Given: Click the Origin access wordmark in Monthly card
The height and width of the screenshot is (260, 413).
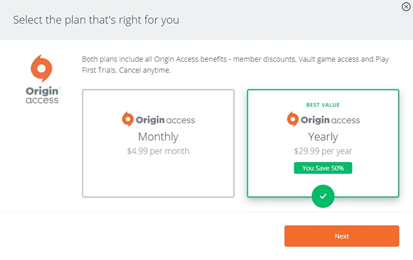Looking at the screenshot, I should 165,120.
